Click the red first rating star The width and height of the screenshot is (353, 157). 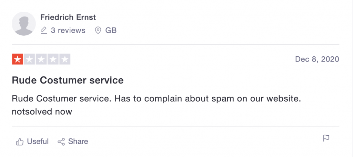[18, 59]
